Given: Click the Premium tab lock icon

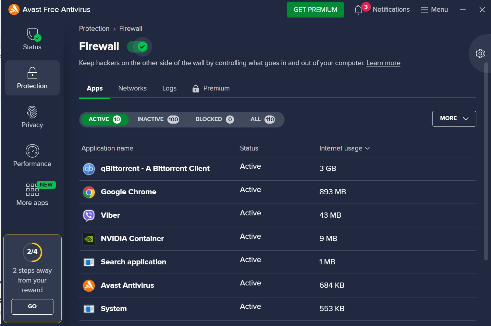Looking at the screenshot, I should pyautogui.click(x=196, y=89).
